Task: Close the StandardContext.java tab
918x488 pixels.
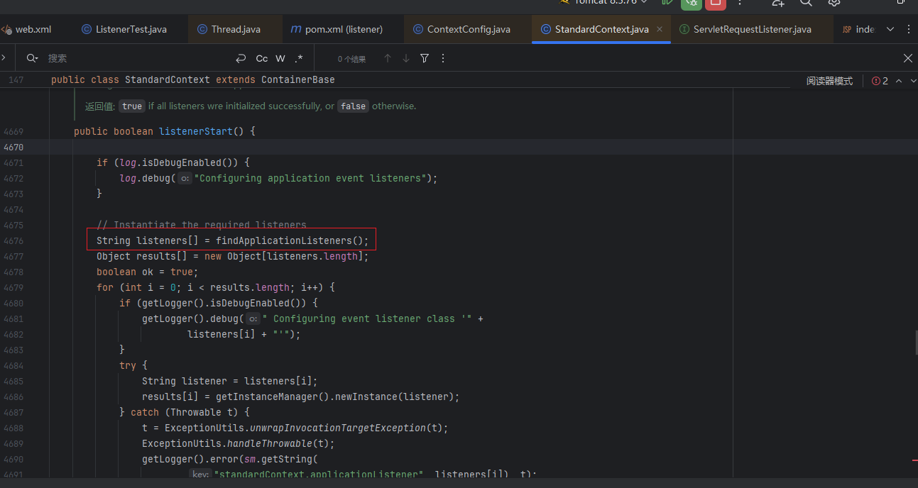Action: tap(660, 29)
